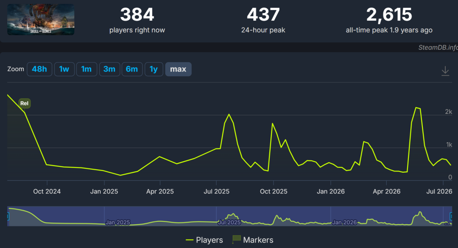
Task: Click the Jul 2026 axis label
Action: click(x=439, y=191)
